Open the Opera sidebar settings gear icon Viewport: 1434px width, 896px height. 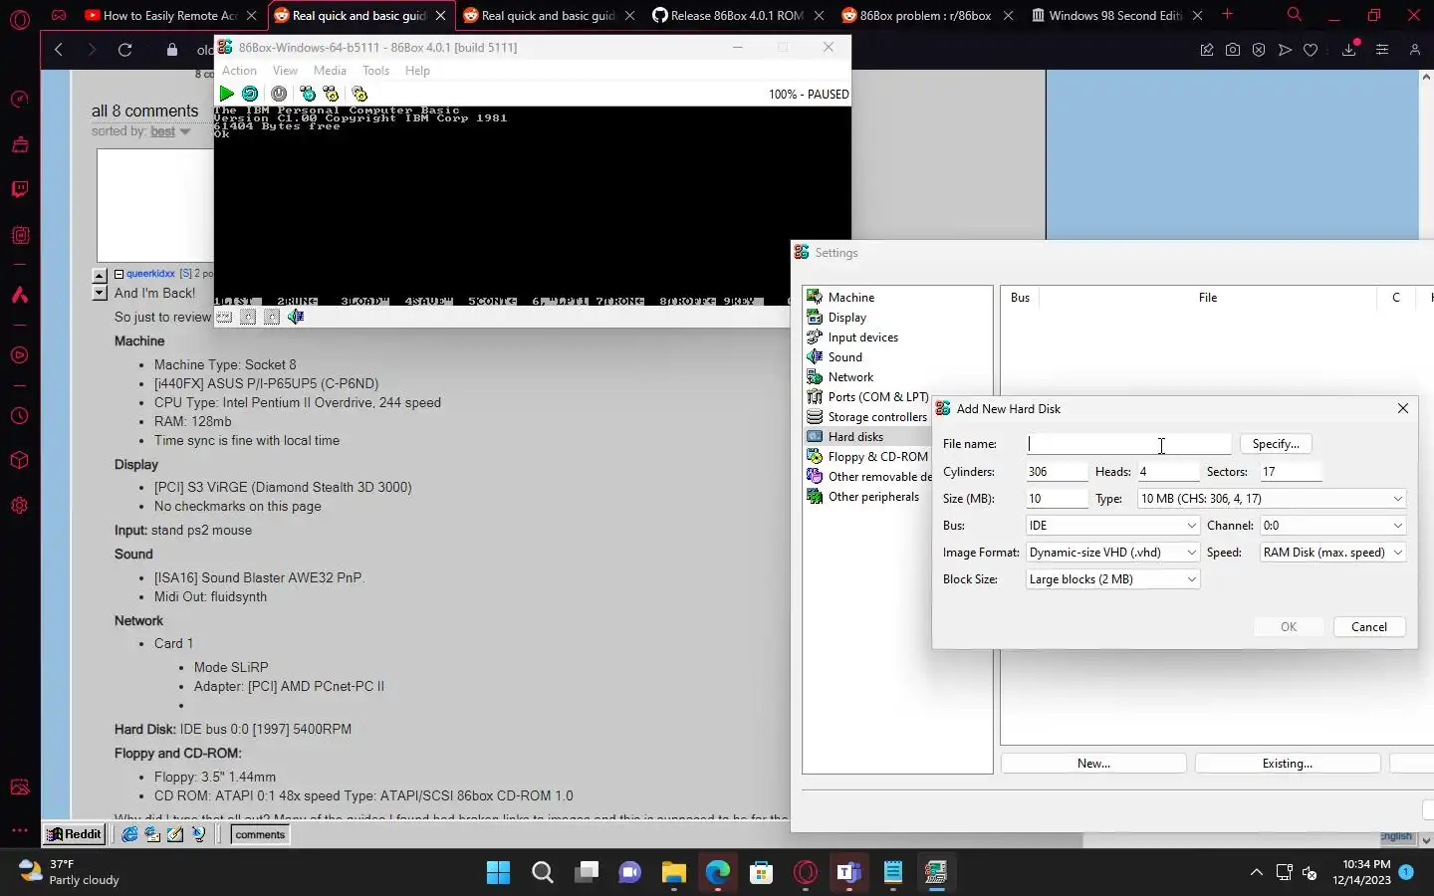pos(19,505)
